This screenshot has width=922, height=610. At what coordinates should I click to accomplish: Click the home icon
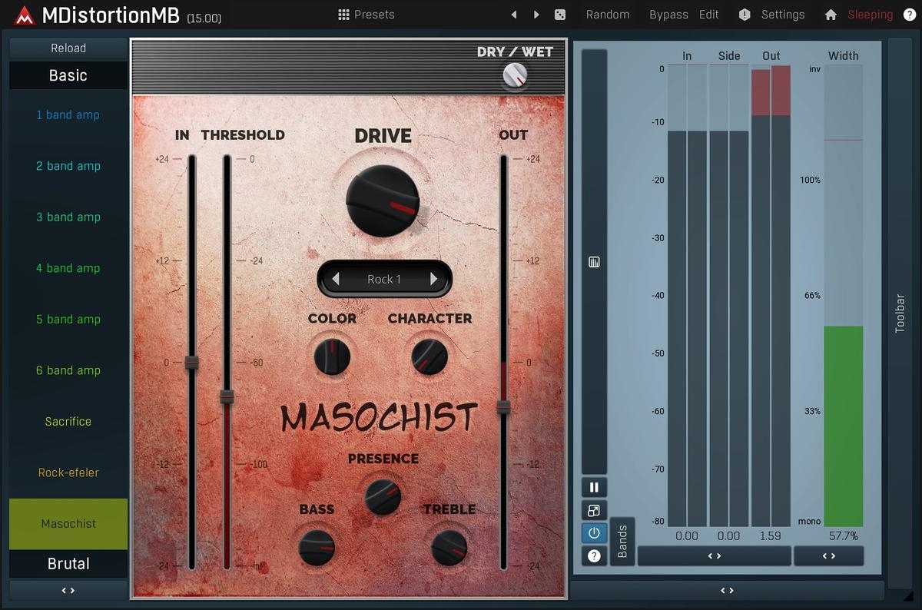pyautogui.click(x=831, y=15)
